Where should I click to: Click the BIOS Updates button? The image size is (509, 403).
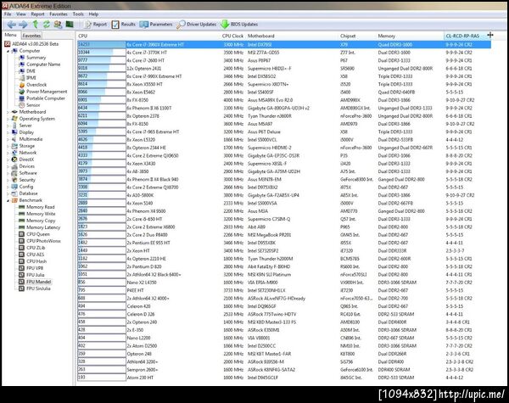(239, 25)
